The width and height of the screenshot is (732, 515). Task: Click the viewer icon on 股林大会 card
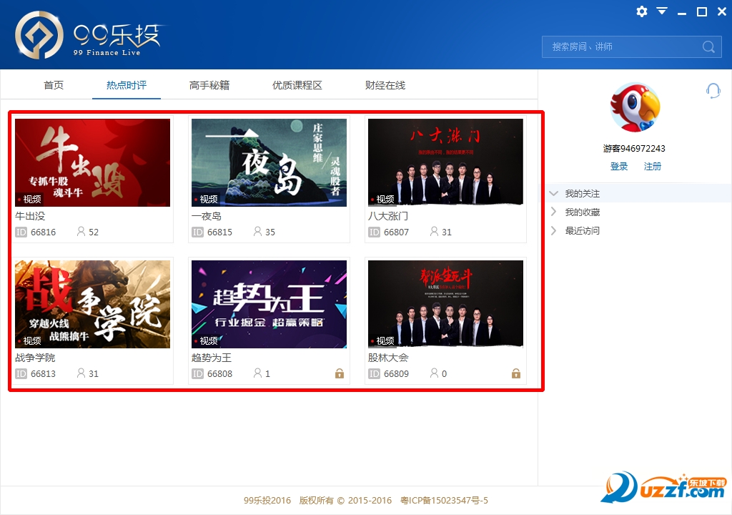(434, 373)
